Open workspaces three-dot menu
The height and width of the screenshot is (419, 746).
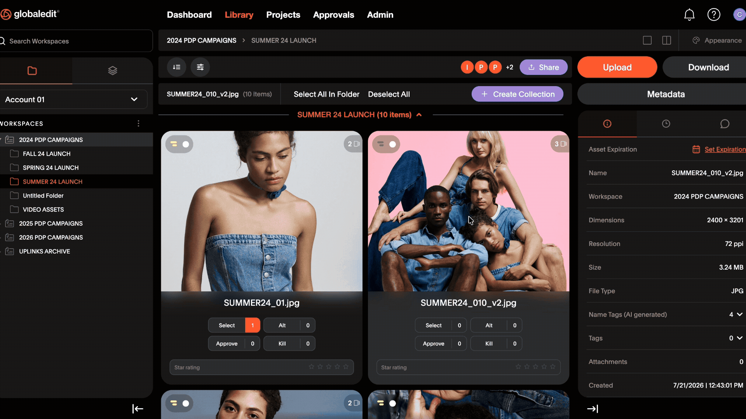tap(138, 123)
